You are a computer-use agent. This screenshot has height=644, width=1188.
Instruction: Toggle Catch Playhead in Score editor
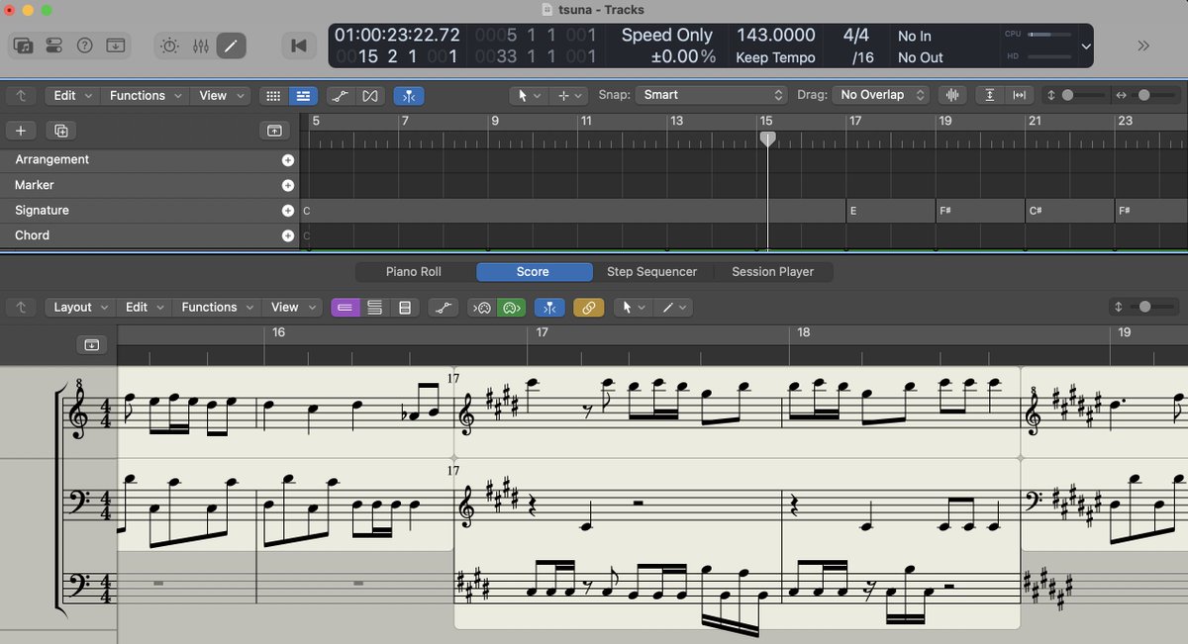tap(549, 308)
